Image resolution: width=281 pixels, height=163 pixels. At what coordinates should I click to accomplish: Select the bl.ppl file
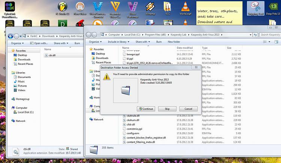click(x=130, y=58)
